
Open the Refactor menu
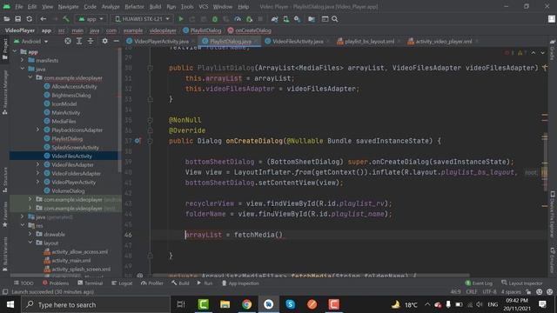tap(134, 7)
